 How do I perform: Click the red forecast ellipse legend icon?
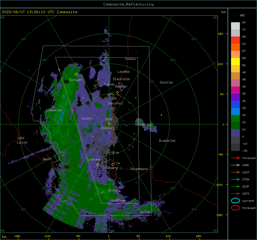235,208
